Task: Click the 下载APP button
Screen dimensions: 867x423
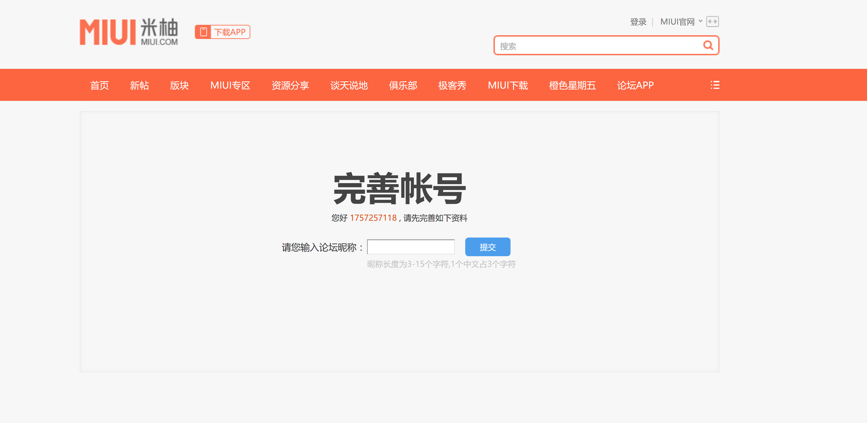Action: (230, 32)
